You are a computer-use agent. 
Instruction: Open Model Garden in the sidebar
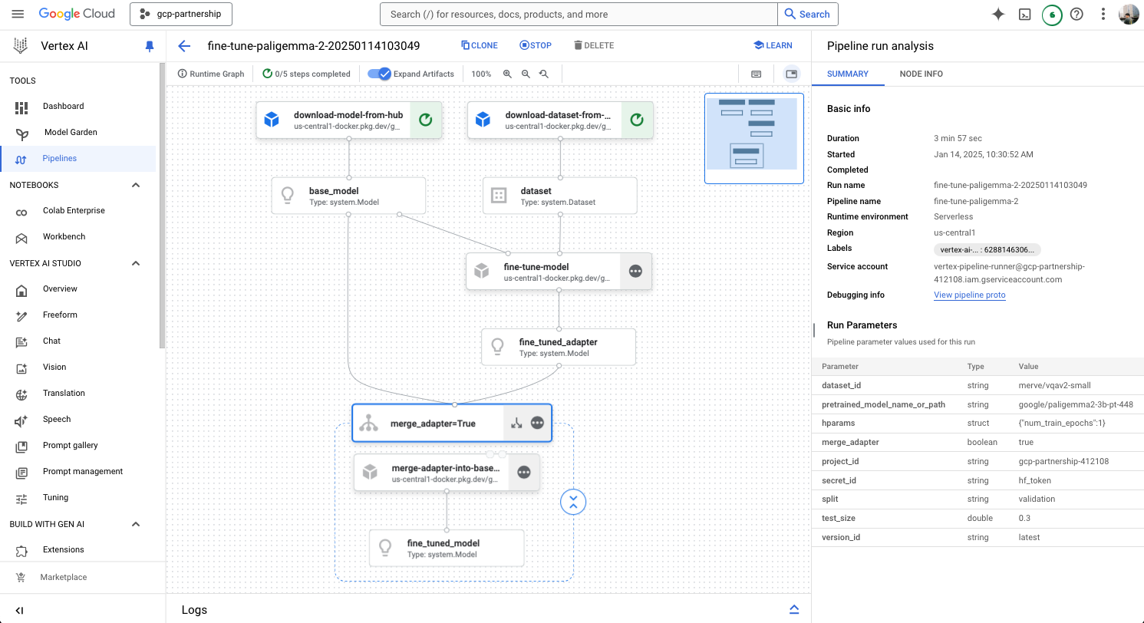(71, 132)
